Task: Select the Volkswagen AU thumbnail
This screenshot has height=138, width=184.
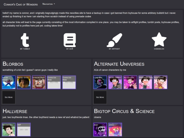Action: tap(160, 82)
